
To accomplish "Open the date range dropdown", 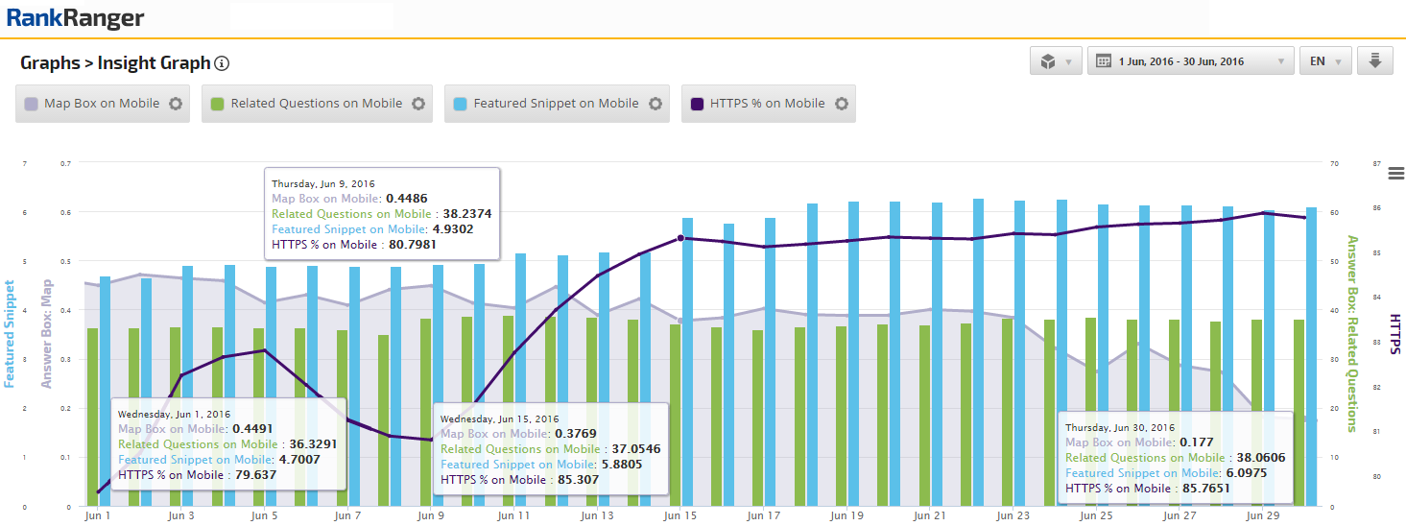I will [x=1190, y=61].
